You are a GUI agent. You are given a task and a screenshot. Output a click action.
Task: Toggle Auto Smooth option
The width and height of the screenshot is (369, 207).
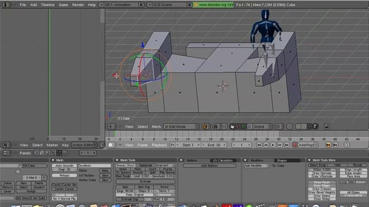click(x=64, y=166)
